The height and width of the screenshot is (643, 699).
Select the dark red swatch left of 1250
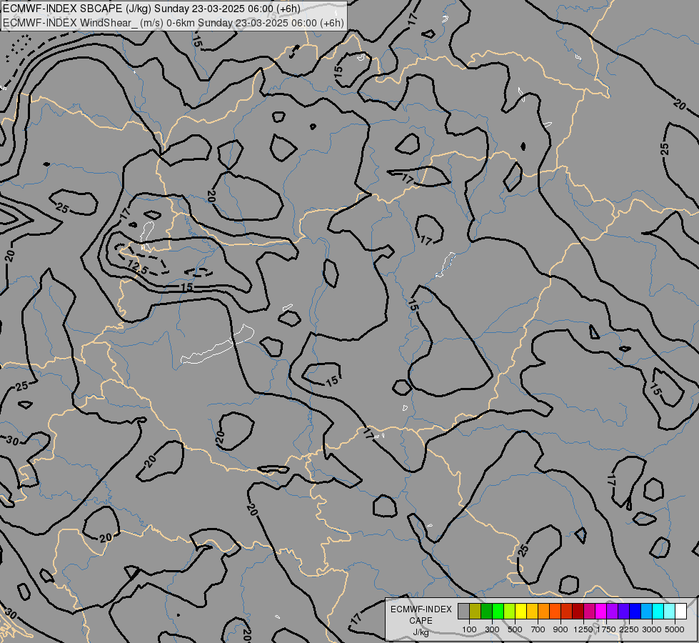tap(578, 611)
